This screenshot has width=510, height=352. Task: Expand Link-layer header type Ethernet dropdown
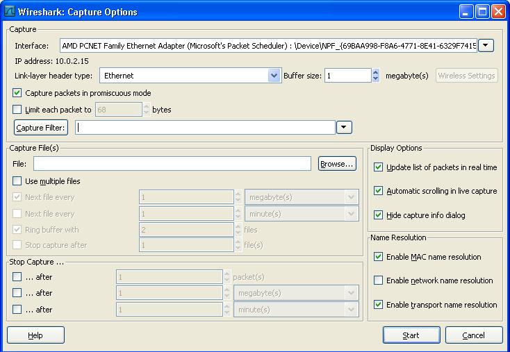(x=274, y=76)
